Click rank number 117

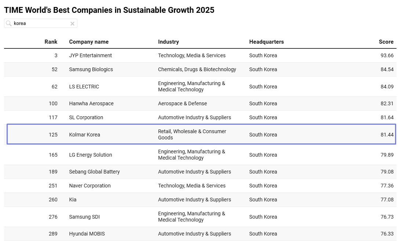coord(53,117)
